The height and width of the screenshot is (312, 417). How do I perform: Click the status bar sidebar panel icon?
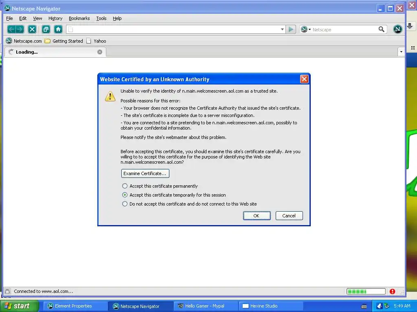7,291
